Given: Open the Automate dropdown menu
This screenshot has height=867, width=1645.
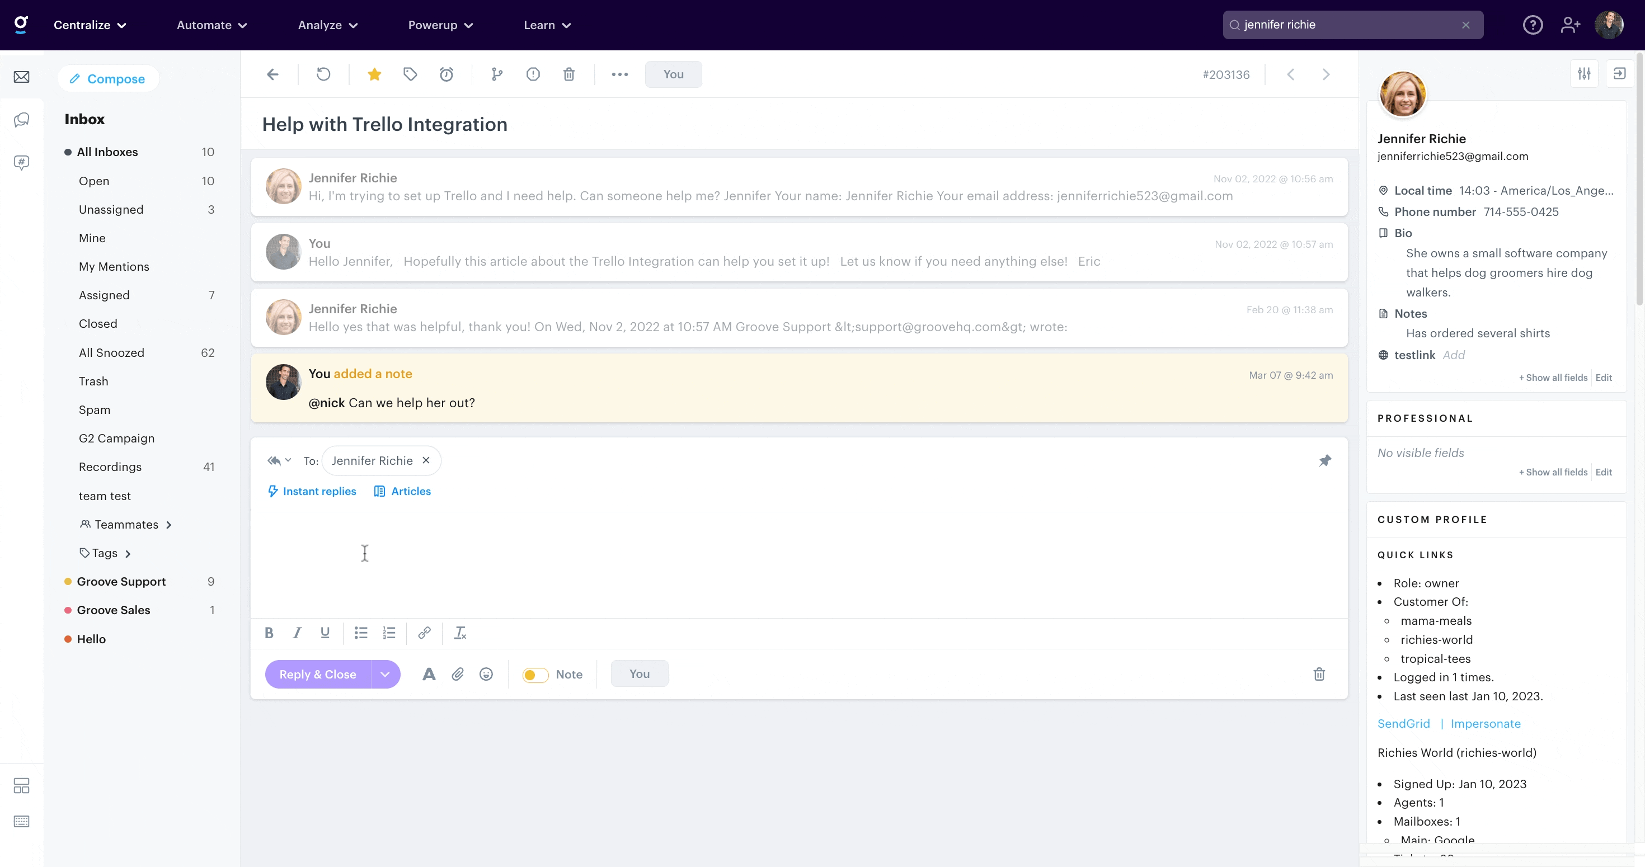Looking at the screenshot, I should 212,25.
